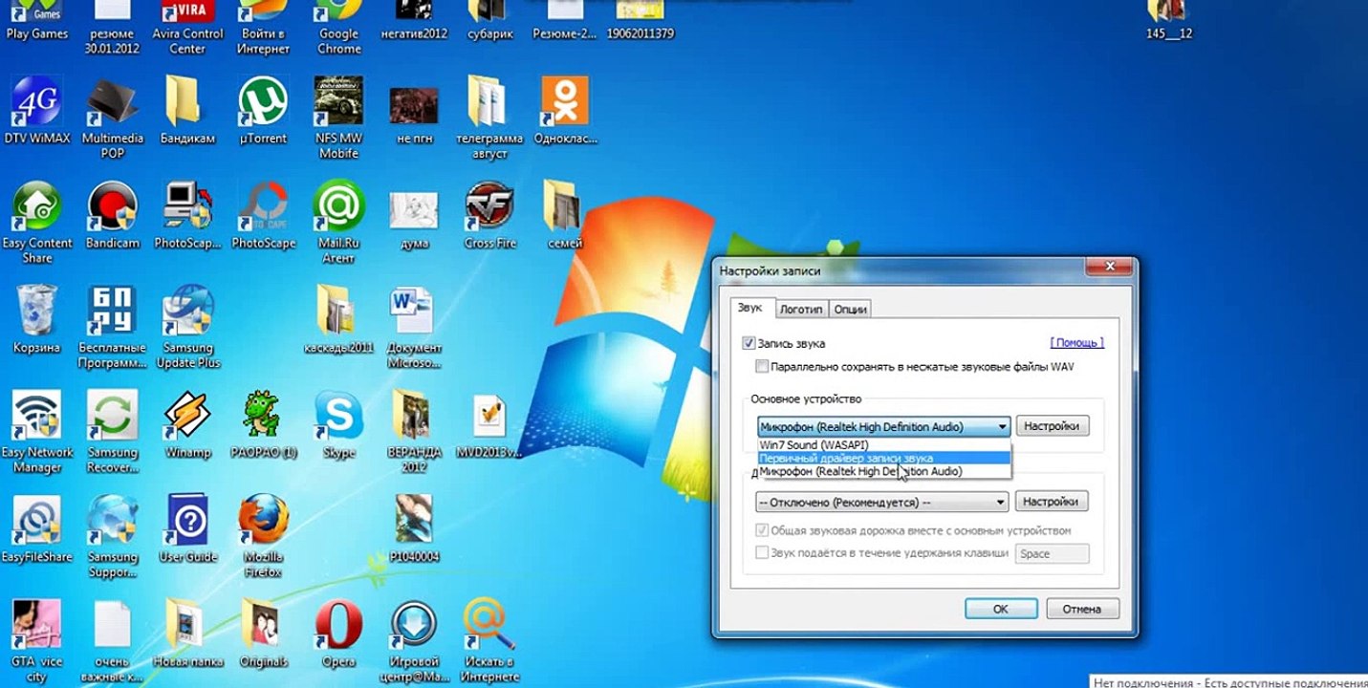This screenshot has width=1368, height=688.
Task: Open the Помощь help link
Action: [x=1076, y=342]
